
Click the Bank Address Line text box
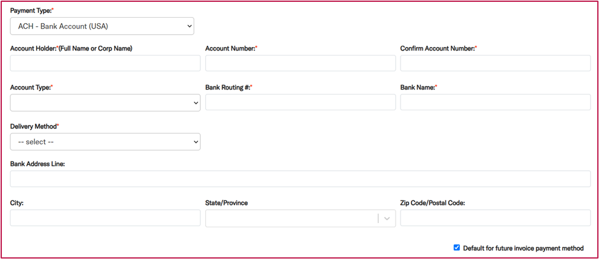[300, 179]
